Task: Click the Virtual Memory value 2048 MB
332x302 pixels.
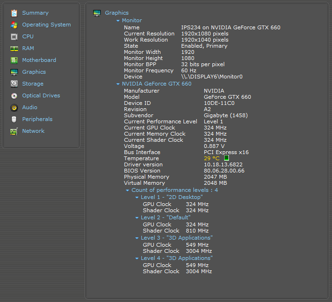Action: [215, 183]
